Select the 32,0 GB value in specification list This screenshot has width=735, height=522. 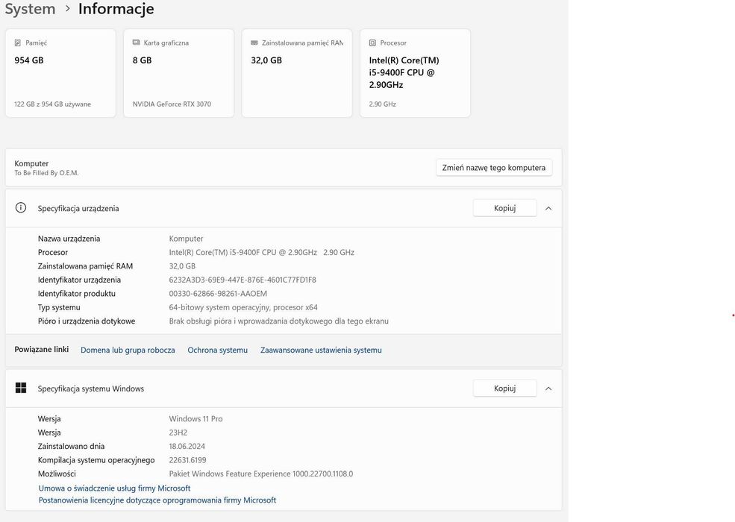tap(182, 266)
